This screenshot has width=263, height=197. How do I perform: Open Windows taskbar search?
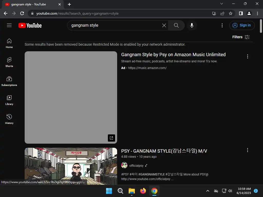120,191
